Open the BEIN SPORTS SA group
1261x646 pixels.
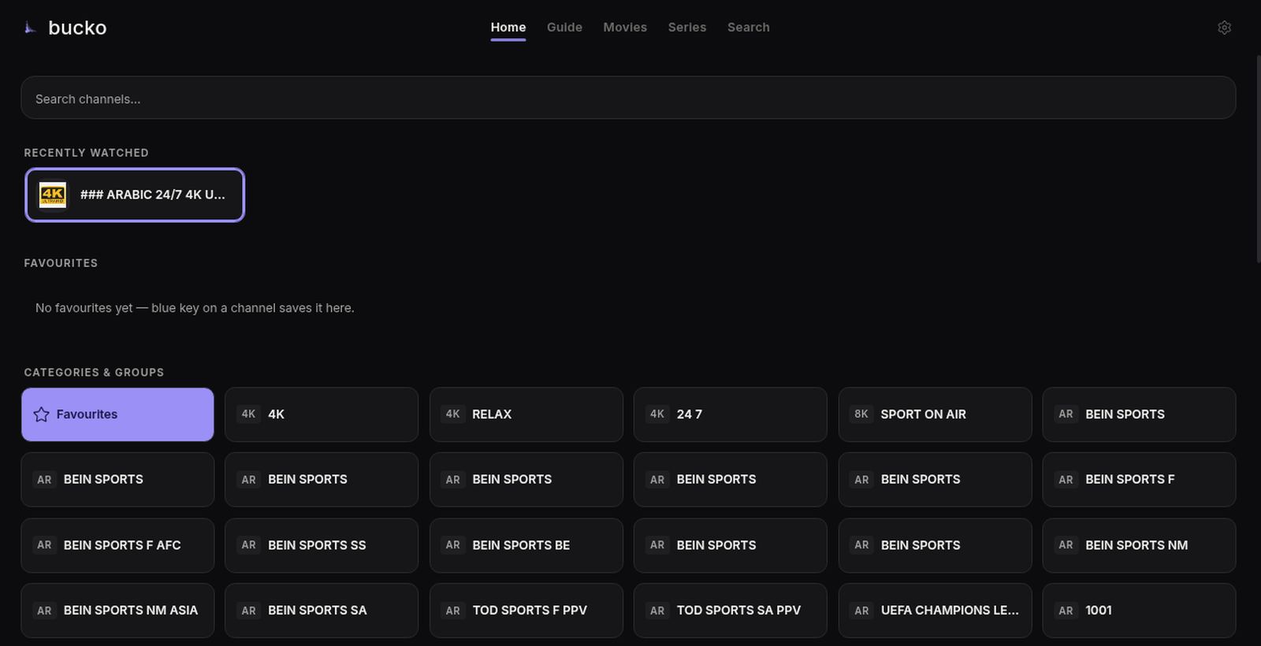[x=322, y=611]
